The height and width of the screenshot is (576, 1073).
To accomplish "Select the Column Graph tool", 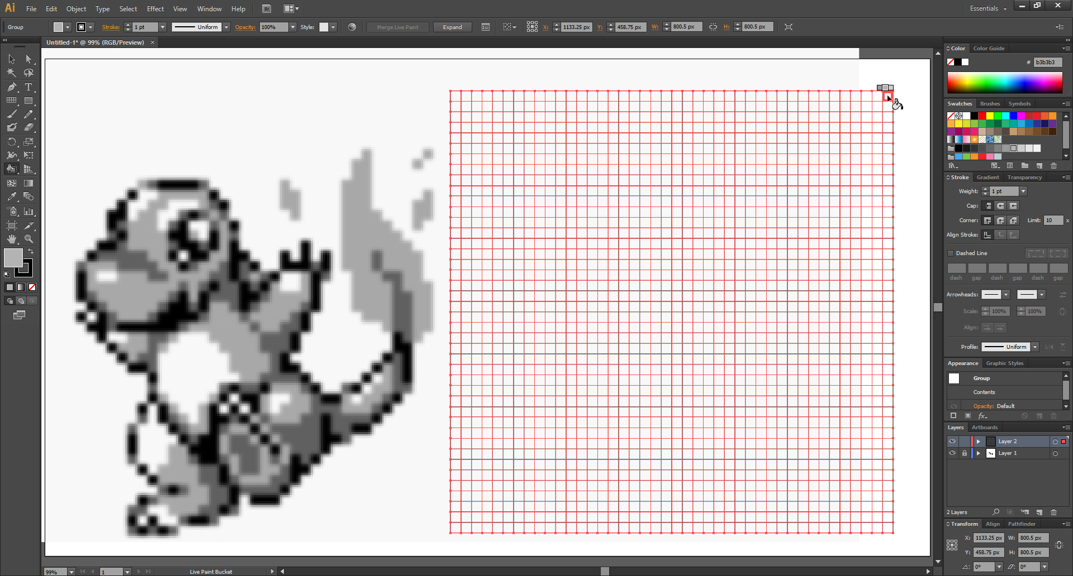I will (29, 212).
